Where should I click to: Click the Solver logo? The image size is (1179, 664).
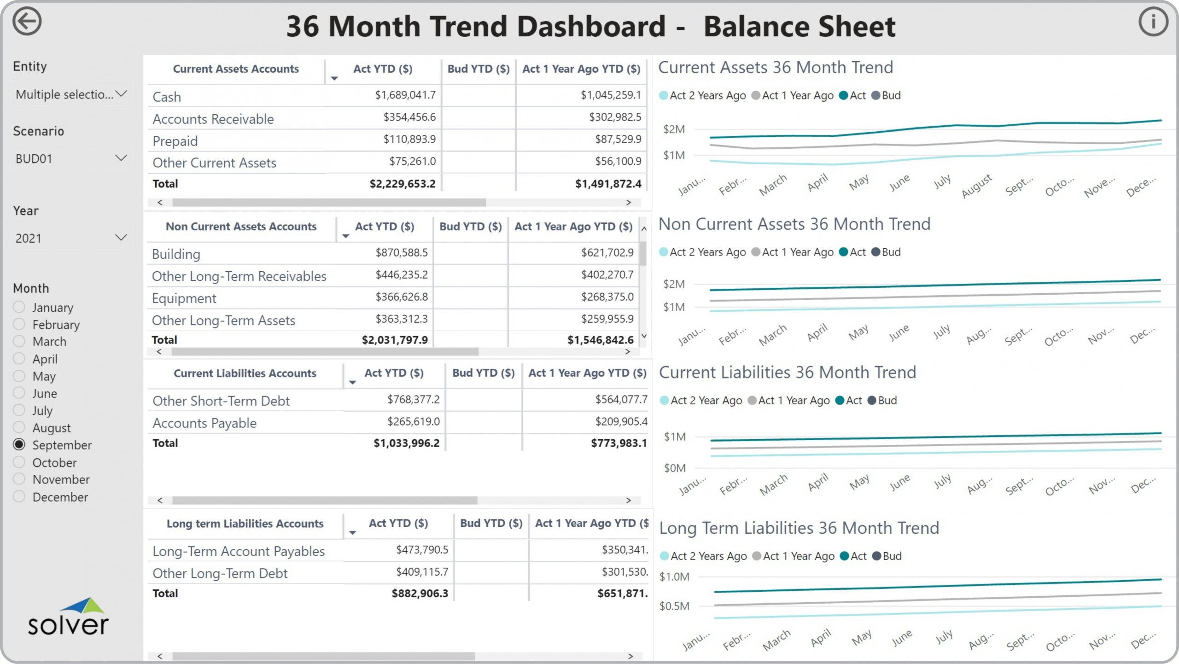pyautogui.click(x=68, y=617)
